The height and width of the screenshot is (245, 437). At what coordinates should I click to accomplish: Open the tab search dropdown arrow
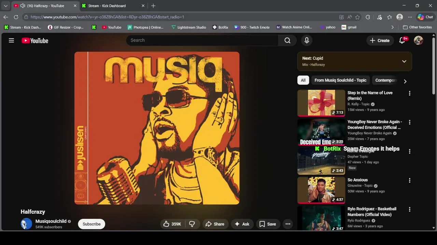tap(5, 6)
